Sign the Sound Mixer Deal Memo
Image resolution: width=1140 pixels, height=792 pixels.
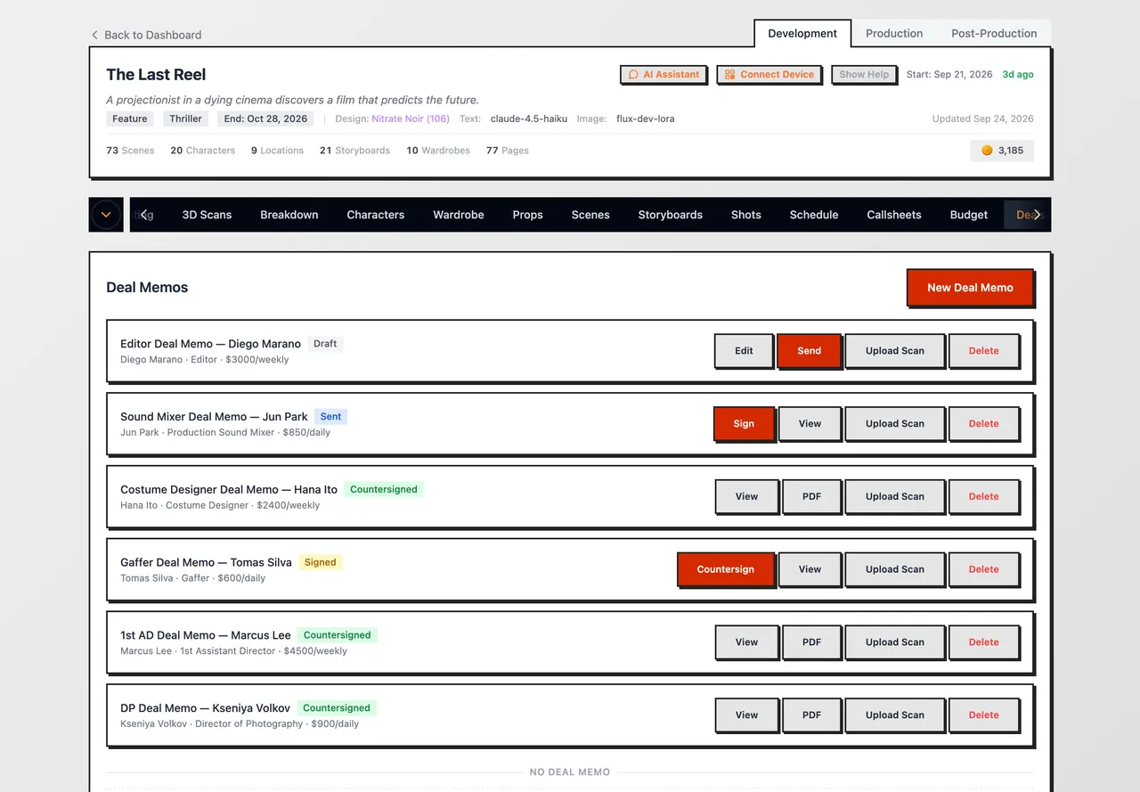[744, 424]
